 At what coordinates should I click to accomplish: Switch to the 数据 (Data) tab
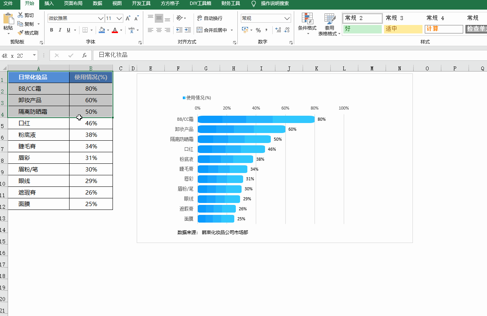coord(98,3)
